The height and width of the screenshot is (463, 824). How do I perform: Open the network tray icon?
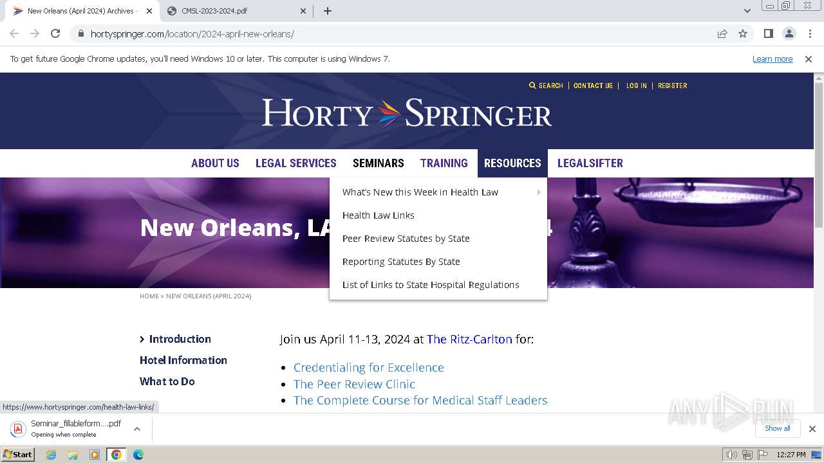pyautogui.click(x=747, y=455)
